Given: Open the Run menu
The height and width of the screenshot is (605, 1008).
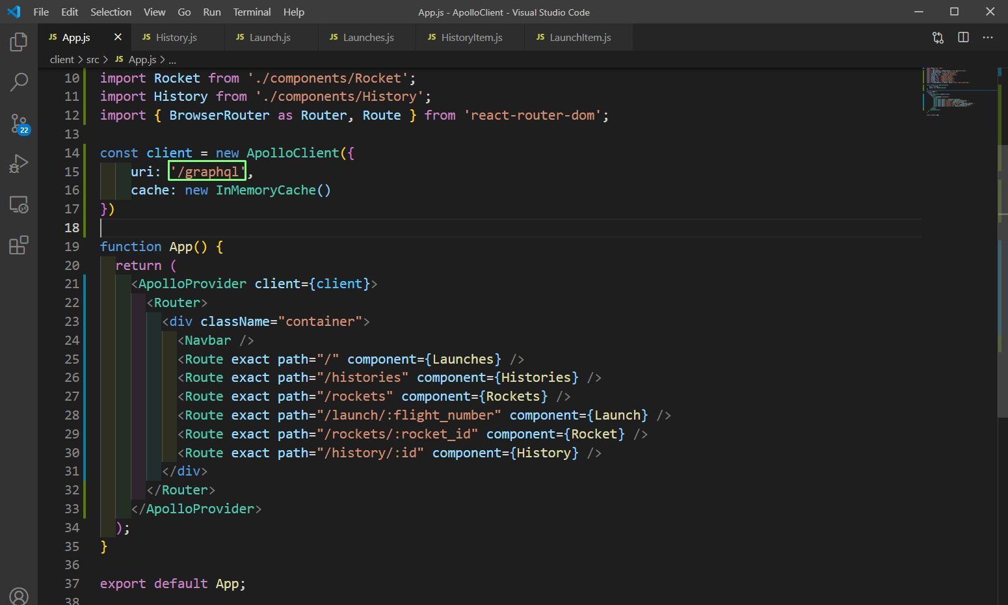Looking at the screenshot, I should tap(212, 12).
